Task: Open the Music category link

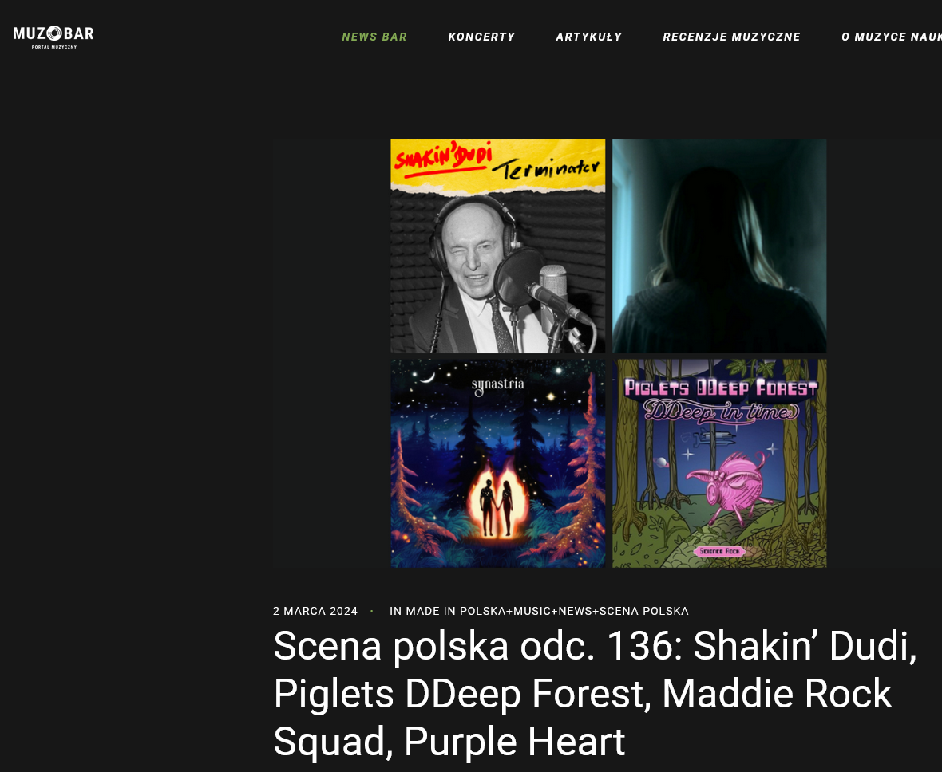Action: (x=532, y=611)
